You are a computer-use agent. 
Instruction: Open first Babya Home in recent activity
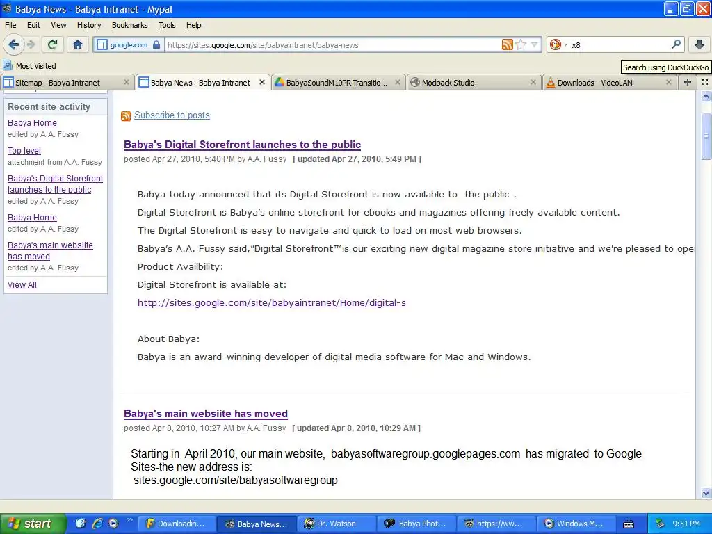tap(32, 123)
